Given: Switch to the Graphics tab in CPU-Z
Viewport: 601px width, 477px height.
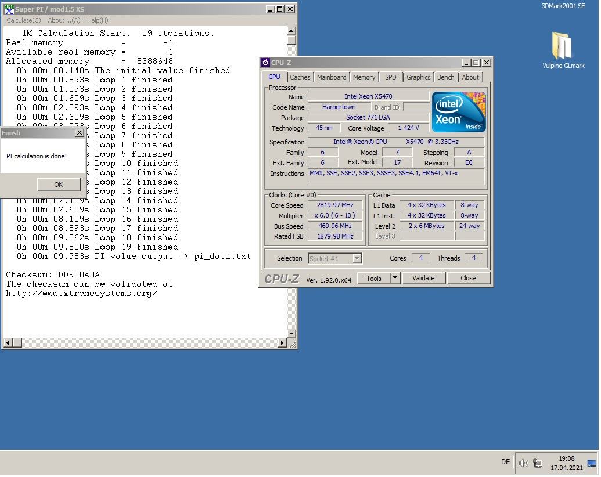Looking at the screenshot, I should (x=418, y=77).
